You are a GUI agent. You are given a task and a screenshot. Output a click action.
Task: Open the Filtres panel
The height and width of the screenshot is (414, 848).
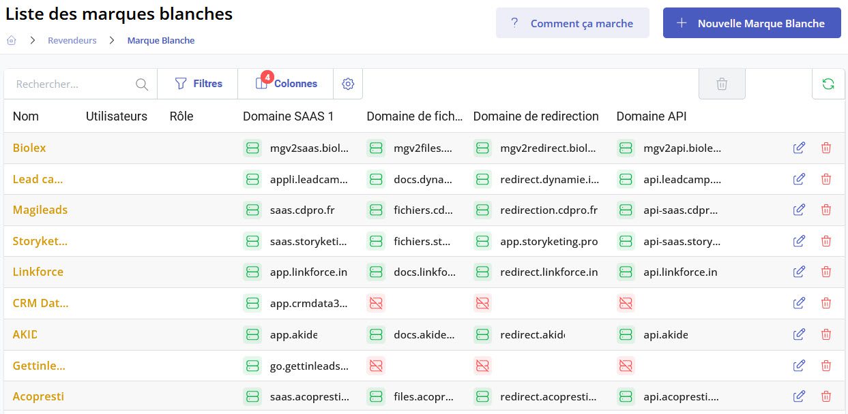click(x=199, y=84)
